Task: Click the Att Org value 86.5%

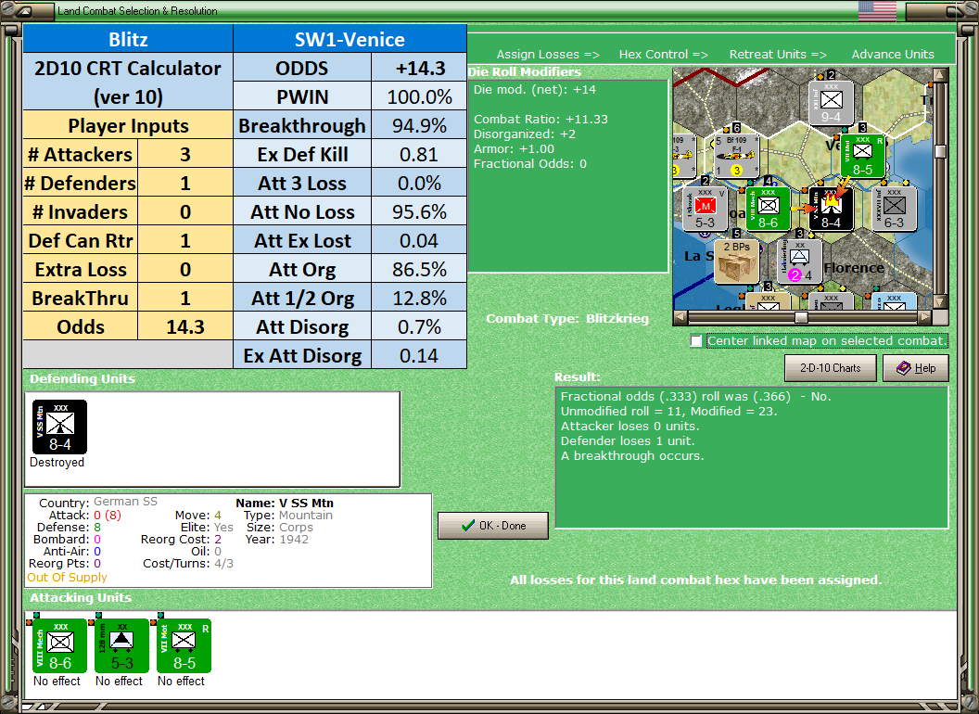Action: point(419,269)
